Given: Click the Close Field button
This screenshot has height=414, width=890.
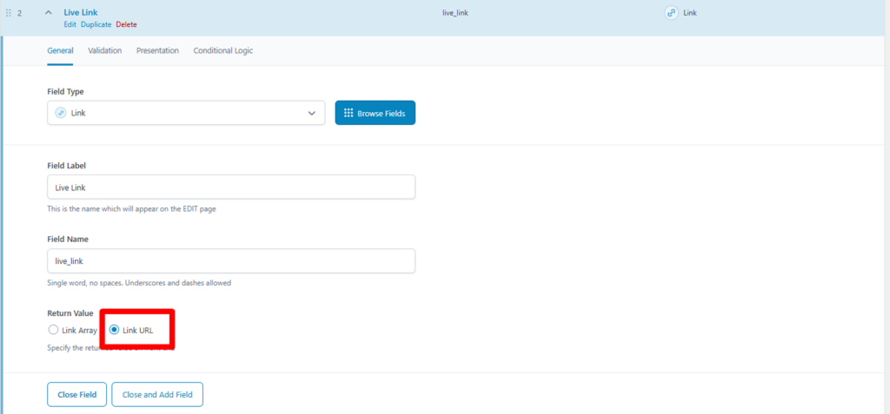Looking at the screenshot, I should click(x=76, y=395).
